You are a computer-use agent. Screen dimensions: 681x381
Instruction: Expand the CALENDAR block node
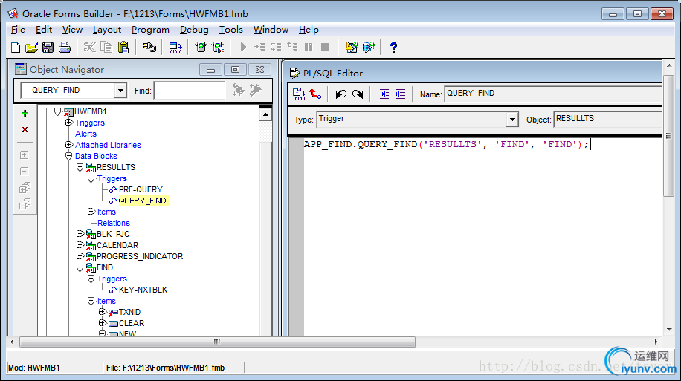(80, 245)
